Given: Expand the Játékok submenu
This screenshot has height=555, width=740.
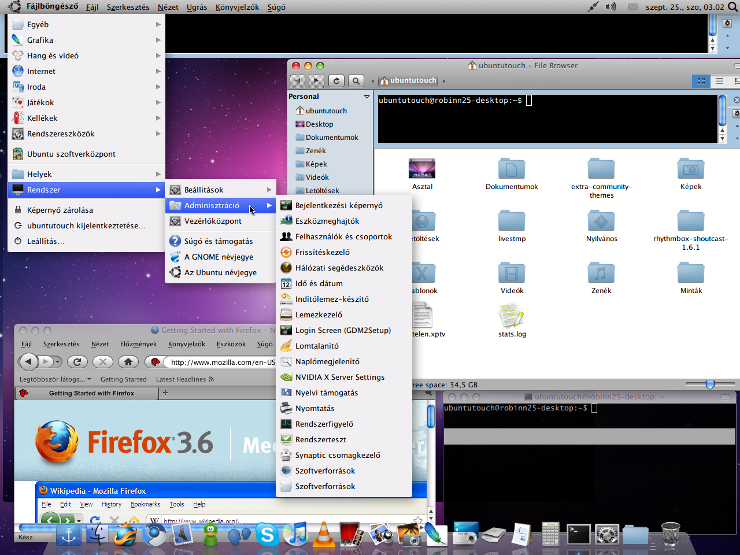Looking at the screenshot, I should coord(87,102).
